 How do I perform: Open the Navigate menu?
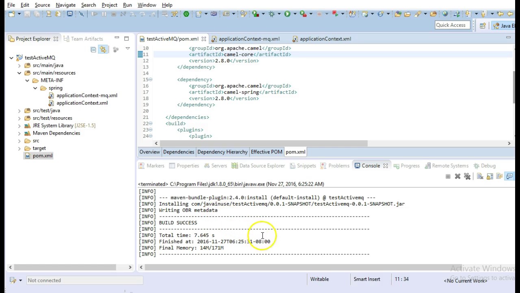(x=65, y=5)
